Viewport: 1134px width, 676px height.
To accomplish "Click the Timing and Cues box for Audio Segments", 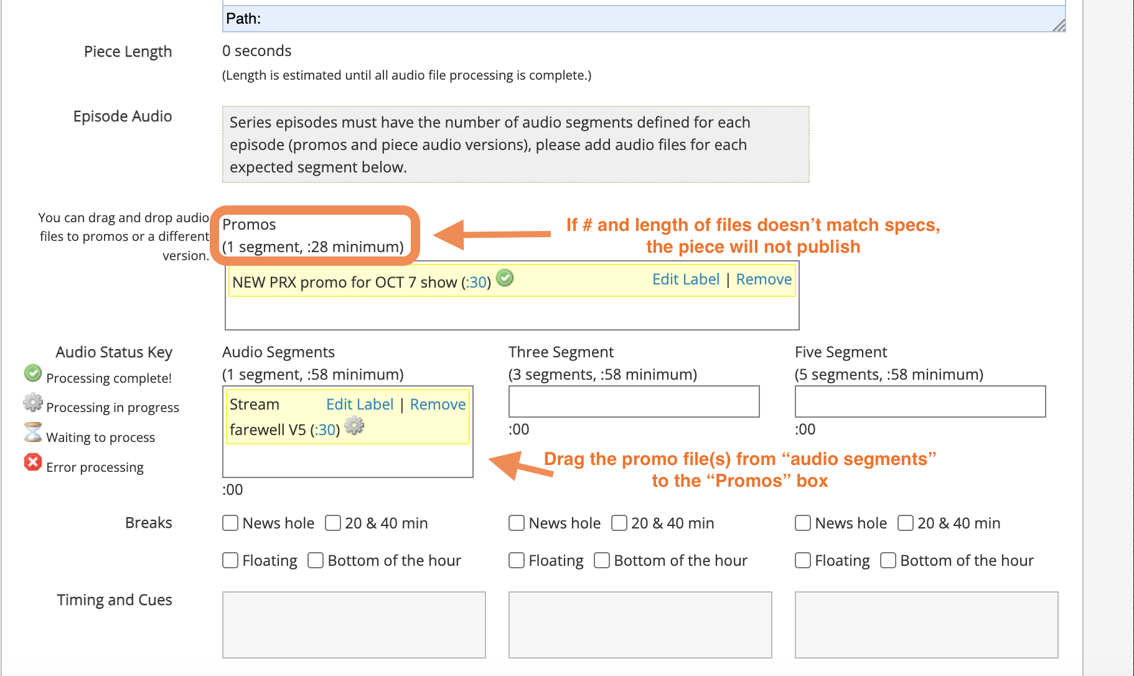I will pos(354,625).
